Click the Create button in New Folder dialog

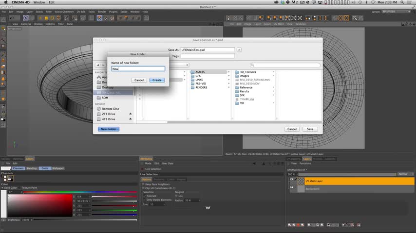pos(156,80)
